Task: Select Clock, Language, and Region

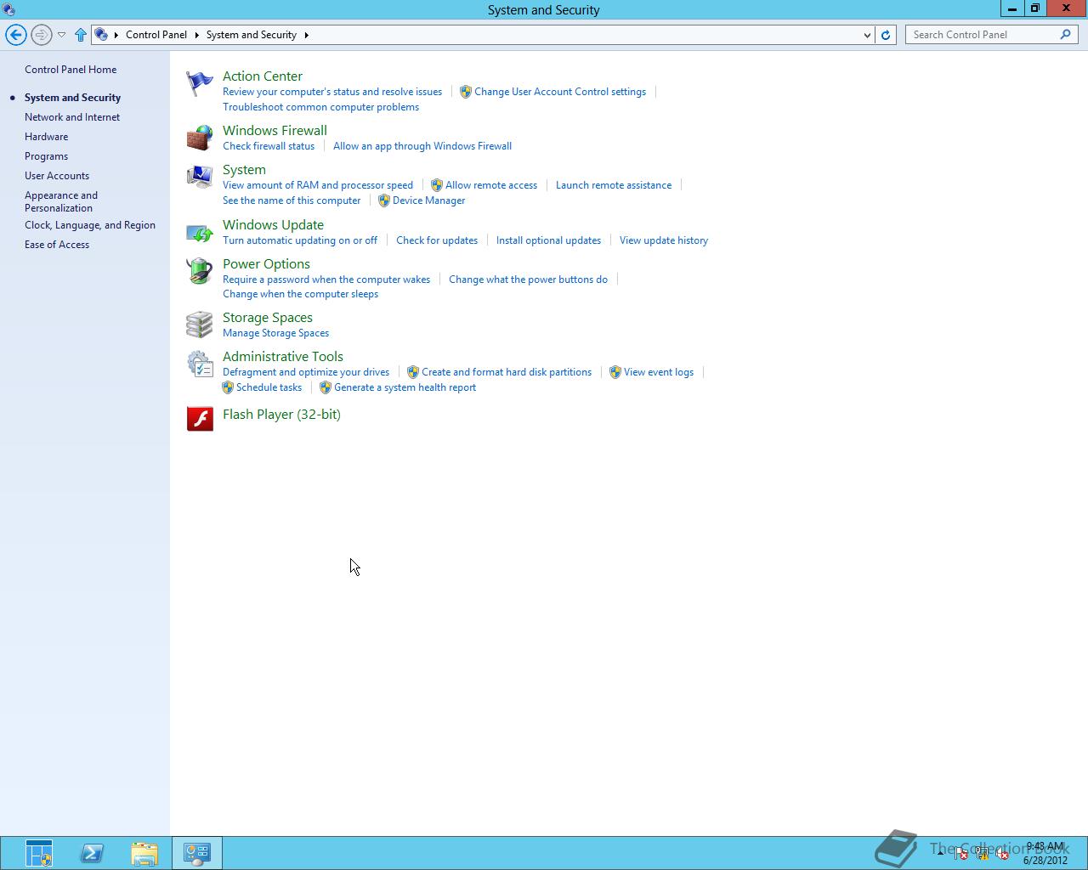Action: pyautogui.click(x=90, y=225)
